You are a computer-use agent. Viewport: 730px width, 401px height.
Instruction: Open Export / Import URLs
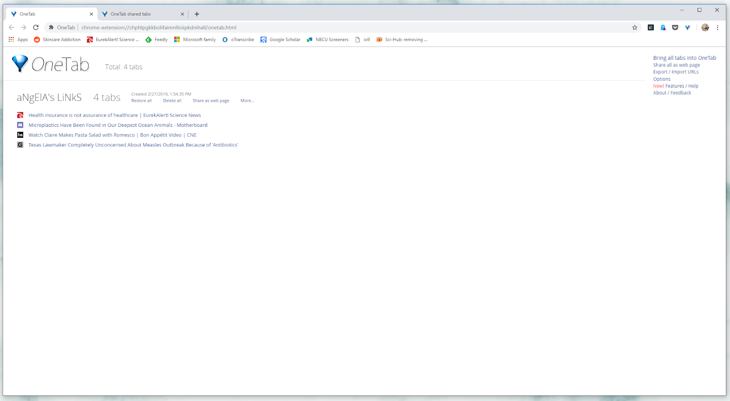pos(676,72)
